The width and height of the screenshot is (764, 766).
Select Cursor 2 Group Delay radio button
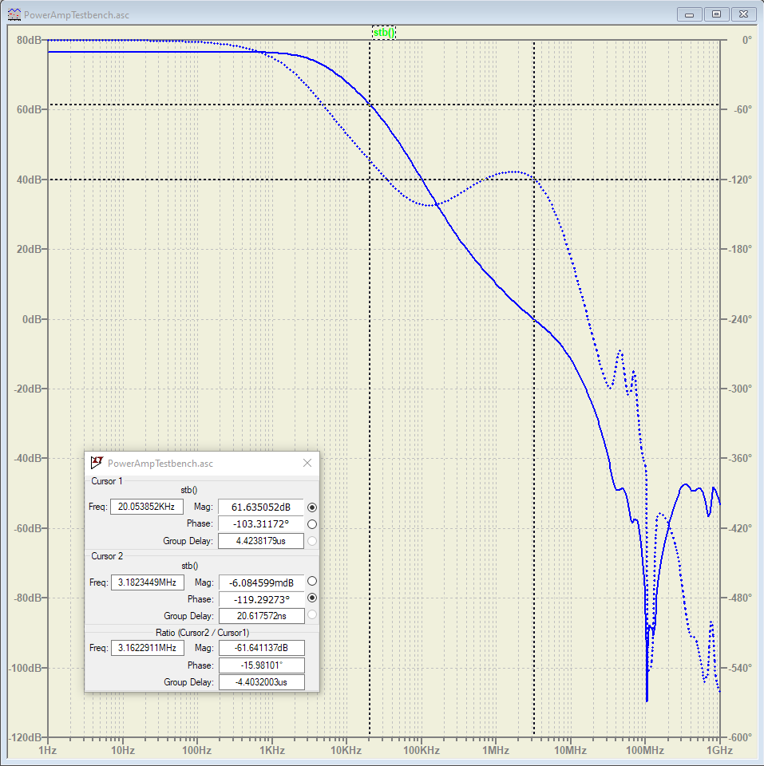pos(312,614)
